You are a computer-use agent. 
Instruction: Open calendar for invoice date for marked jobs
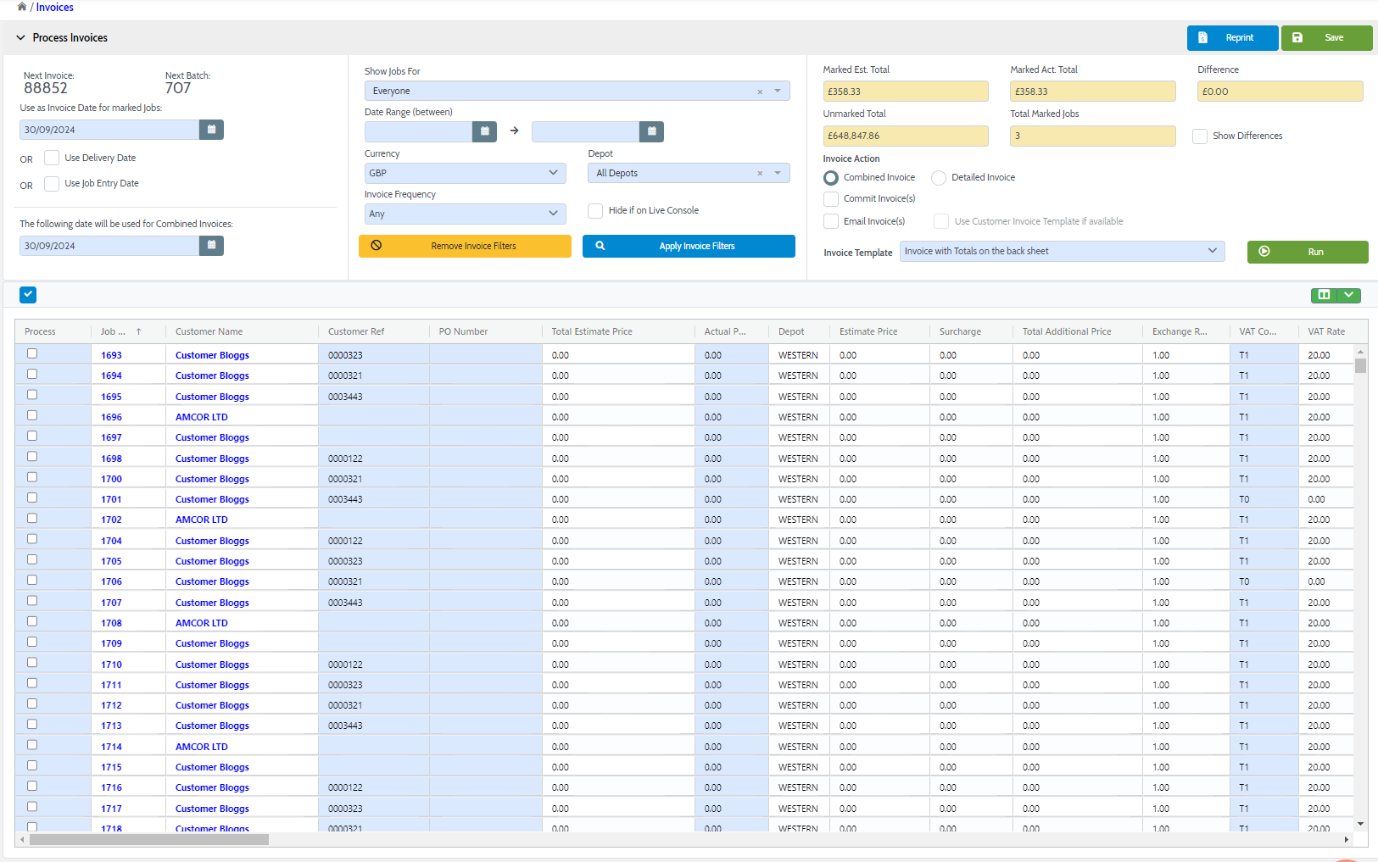click(211, 130)
